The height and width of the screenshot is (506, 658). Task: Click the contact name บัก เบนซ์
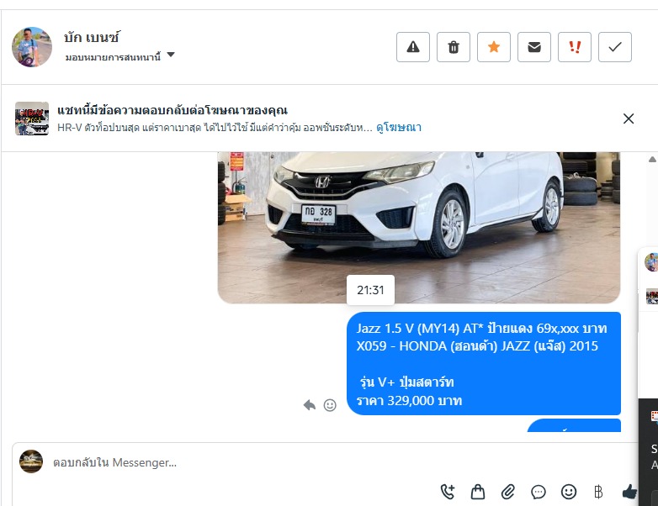[92, 37]
